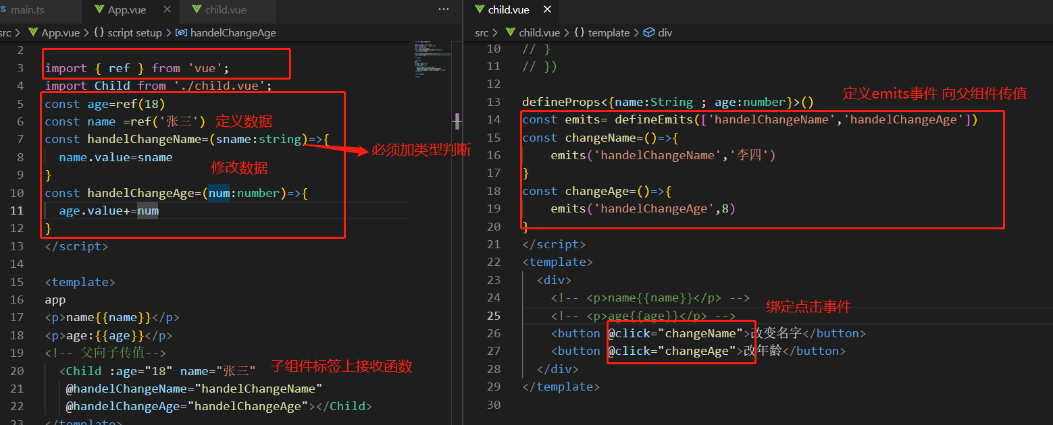The width and height of the screenshot is (1053, 425).
Task: Click 'const changeName=()=>{' in child.vue
Action: [x=600, y=138]
